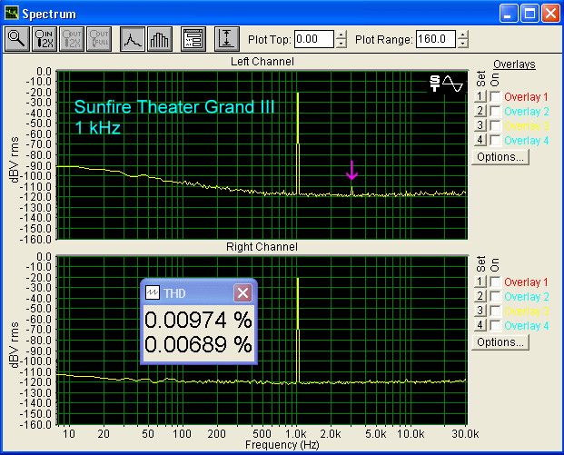The height and width of the screenshot is (455, 564).
Task: Click the sine wave icon in left channel
Action: pyautogui.click(x=452, y=84)
